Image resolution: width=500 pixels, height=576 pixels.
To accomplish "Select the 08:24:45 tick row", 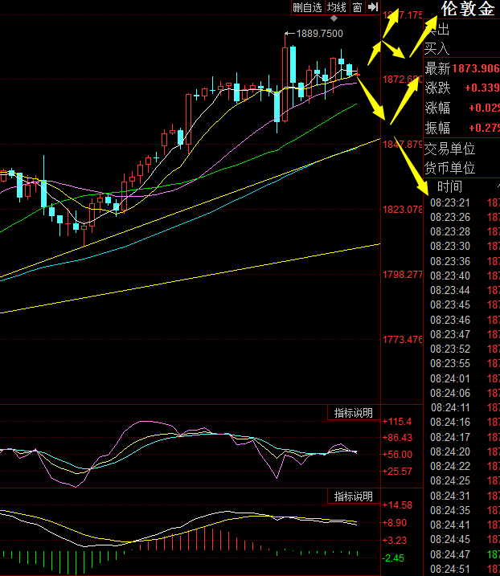I will click(x=465, y=539).
